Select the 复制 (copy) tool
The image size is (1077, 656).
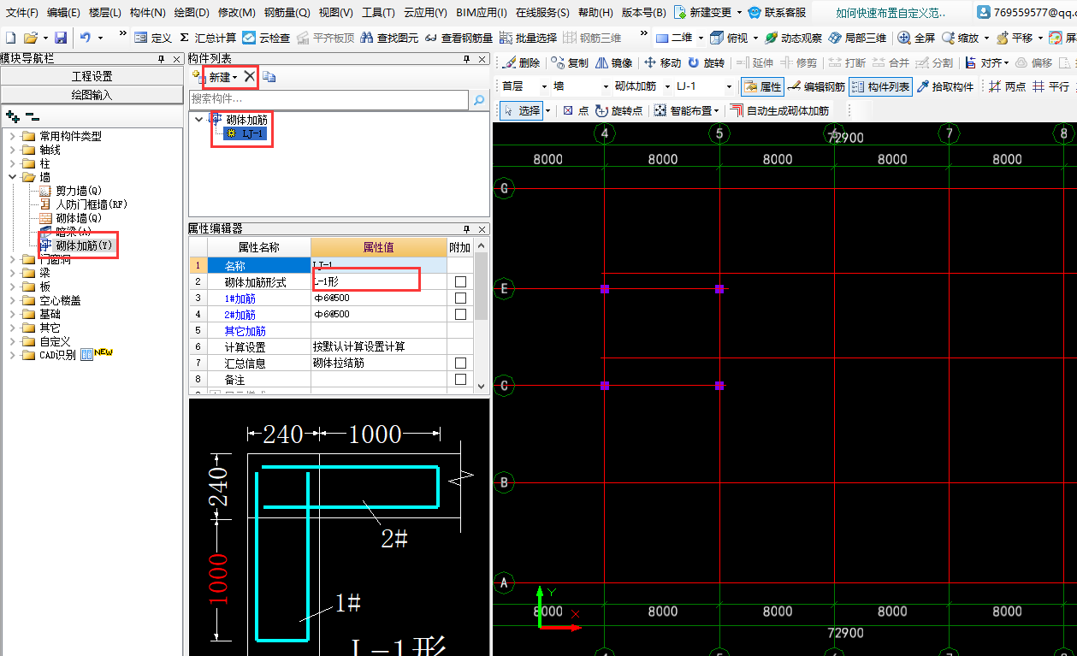(570, 63)
